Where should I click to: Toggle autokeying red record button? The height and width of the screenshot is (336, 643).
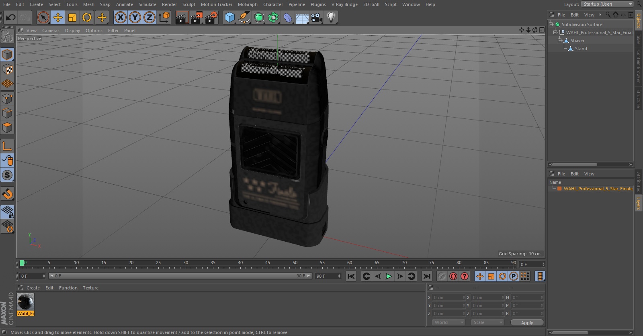(x=453, y=276)
